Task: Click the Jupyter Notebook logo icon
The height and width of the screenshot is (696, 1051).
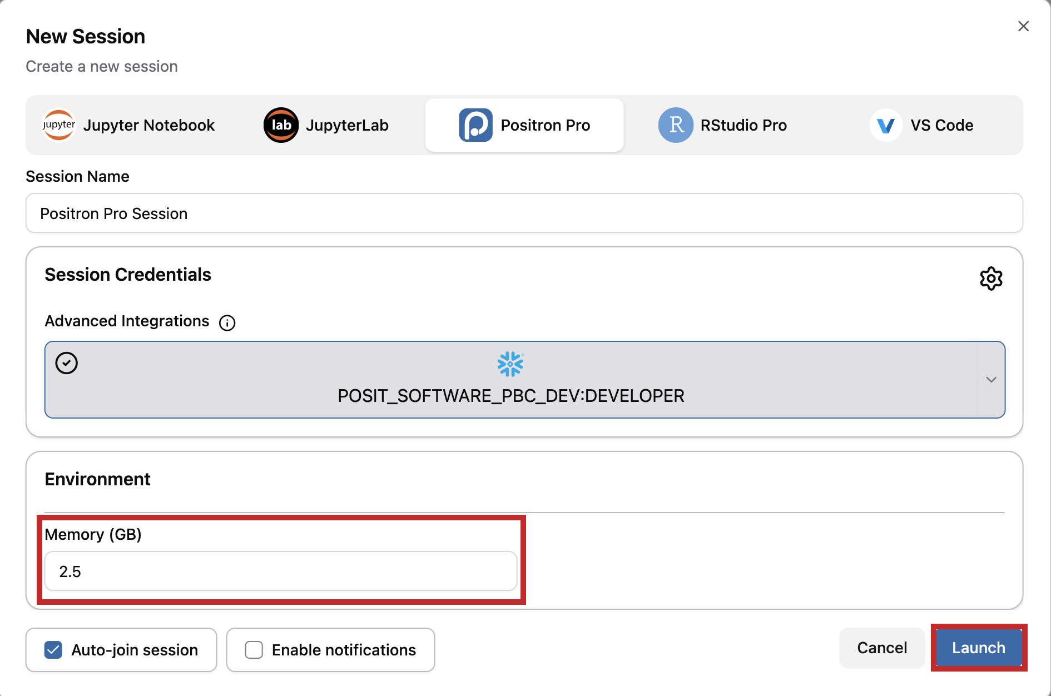Action: click(58, 125)
